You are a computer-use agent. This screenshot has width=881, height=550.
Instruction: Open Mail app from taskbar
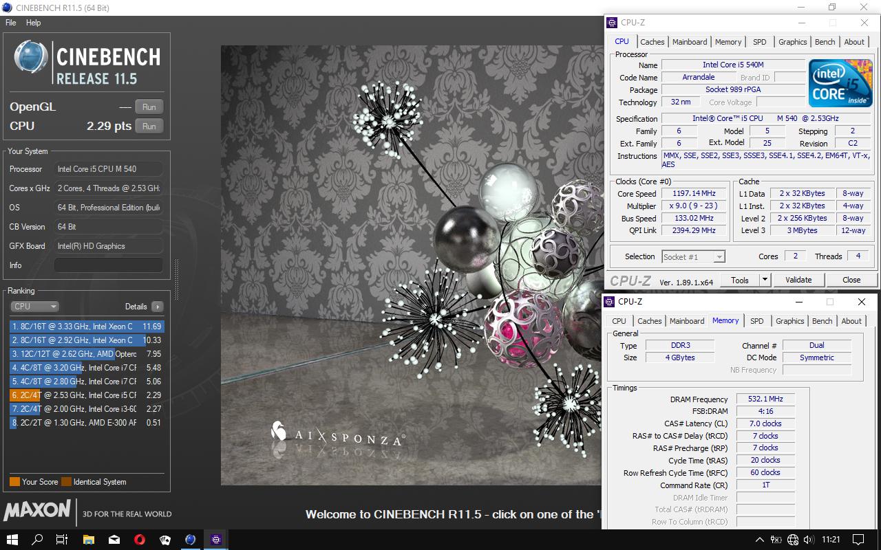point(114,540)
